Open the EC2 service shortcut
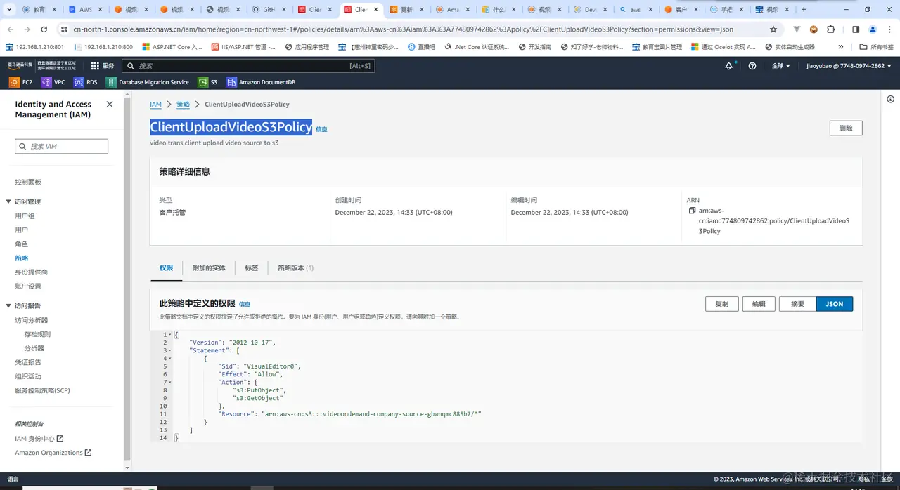900x490 pixels. (20, 82)
